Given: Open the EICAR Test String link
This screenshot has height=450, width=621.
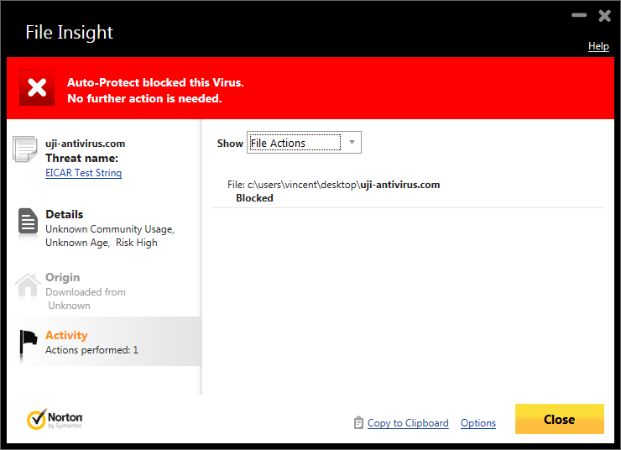Looking at the screenshot, I should (83, 173).
